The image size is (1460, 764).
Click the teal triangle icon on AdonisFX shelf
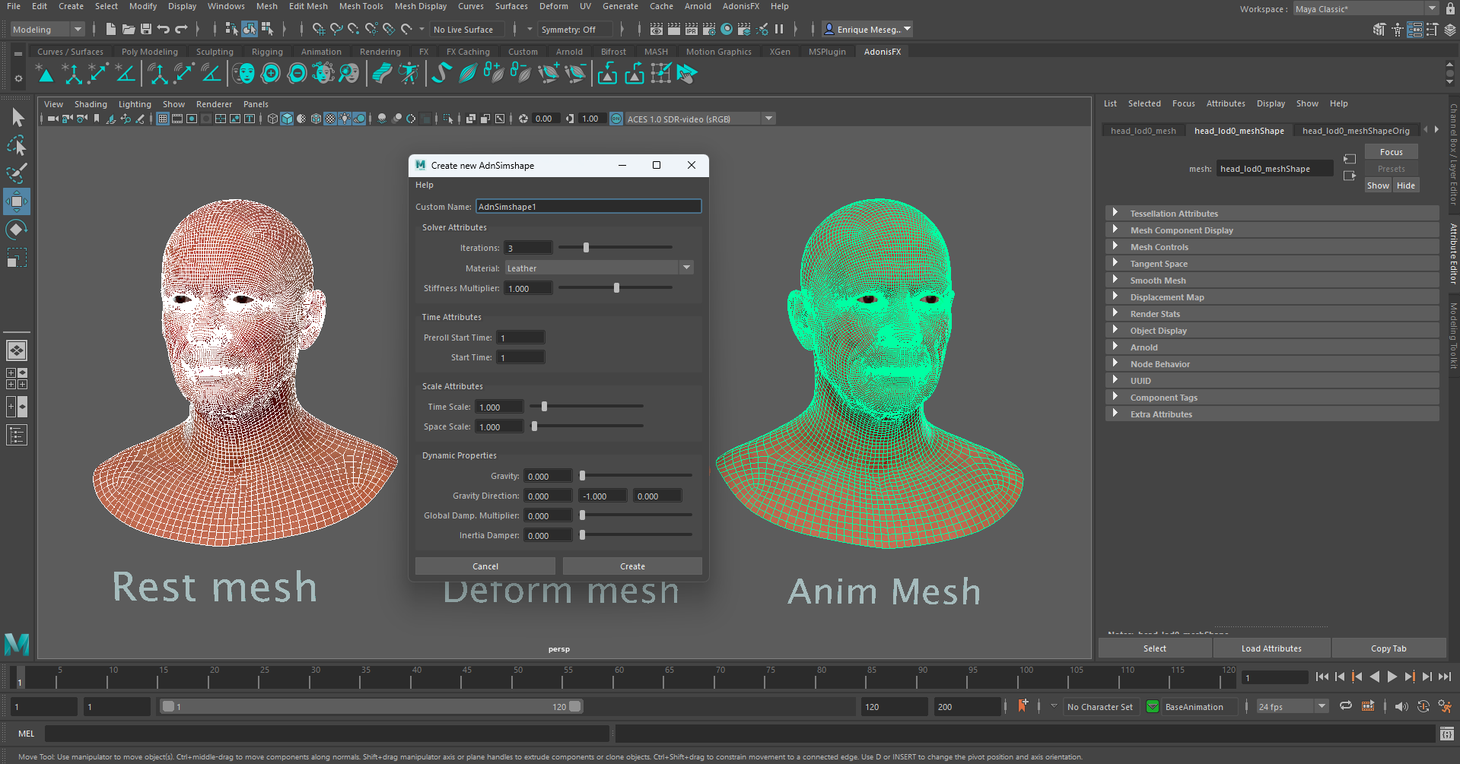click(x=46, y=74)
